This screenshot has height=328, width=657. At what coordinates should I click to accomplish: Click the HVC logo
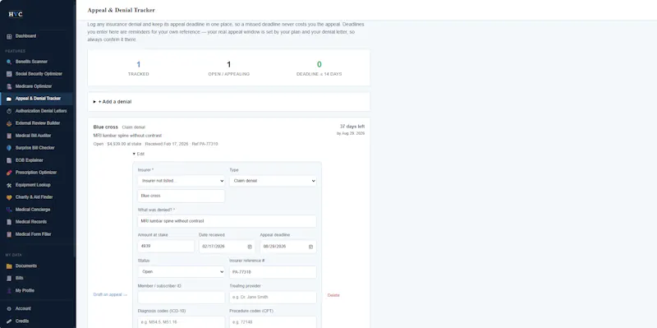[x=16, y=14]
